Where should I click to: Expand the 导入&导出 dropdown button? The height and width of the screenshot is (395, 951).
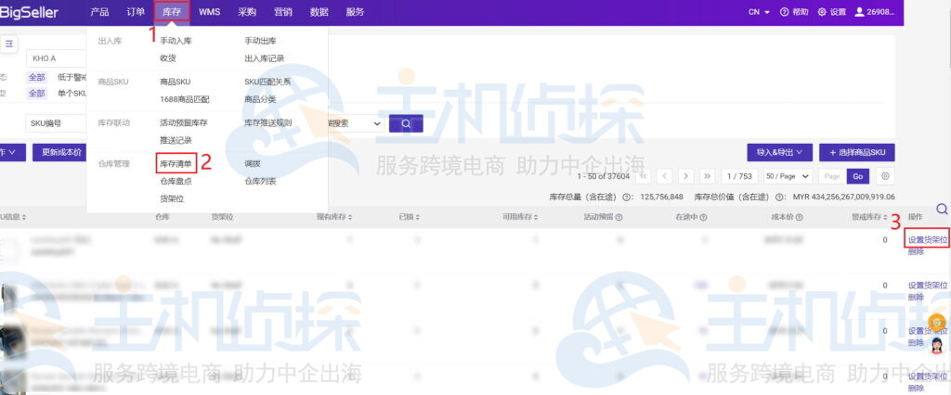tap(779, 152)
